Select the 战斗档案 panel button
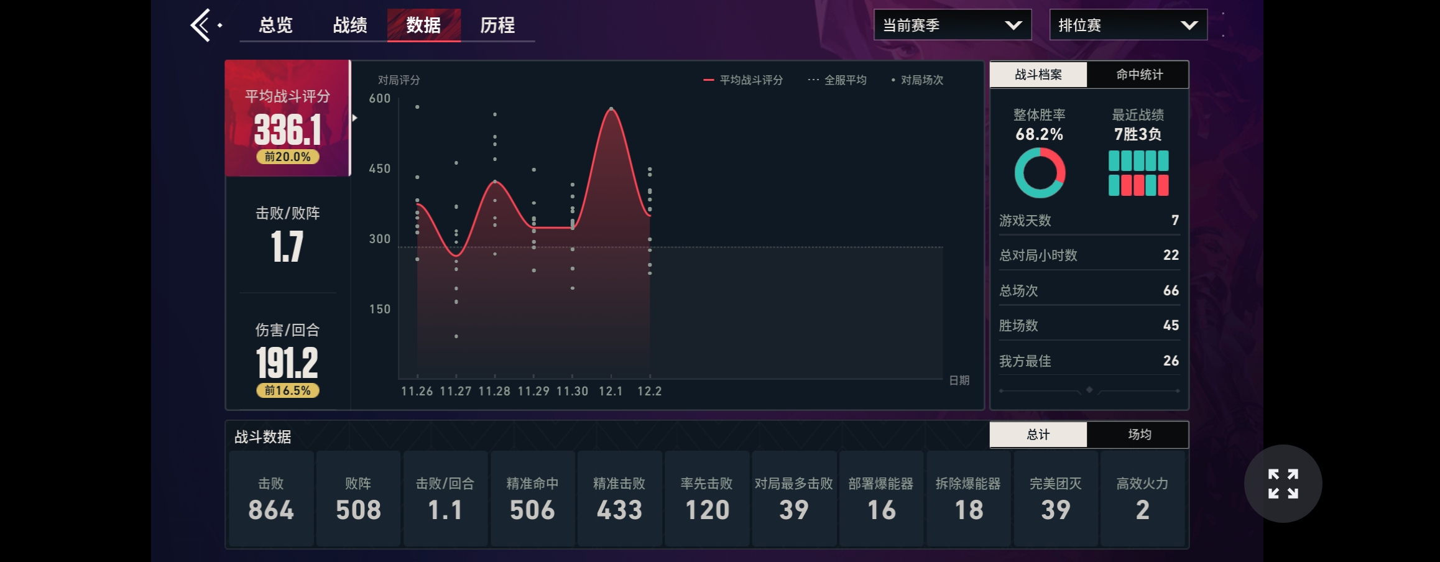Viewport: 1440px width, 562px height. click(x=1038, y=75)
